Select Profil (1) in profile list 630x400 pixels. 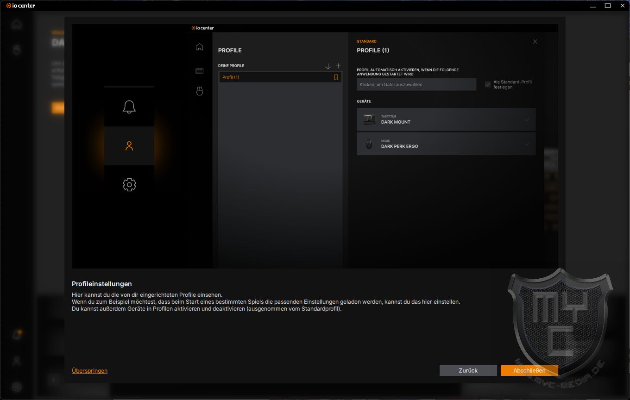pos(273,77)
